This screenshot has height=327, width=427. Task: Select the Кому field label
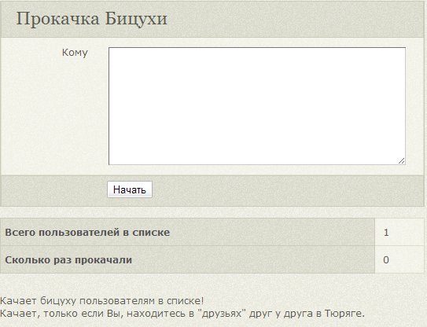tap(75, 53)
